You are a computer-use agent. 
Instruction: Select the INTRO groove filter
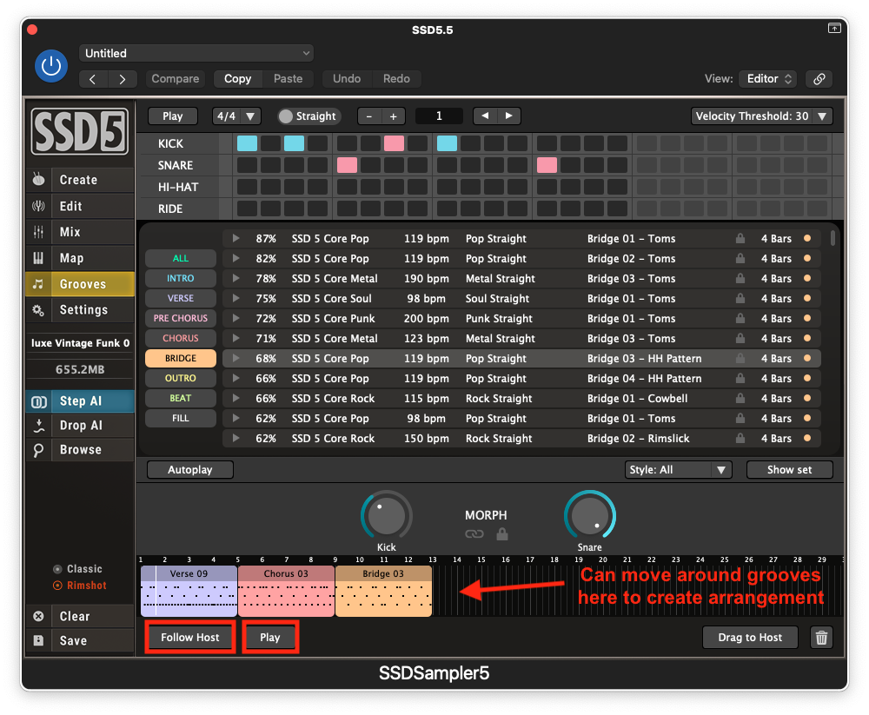[x=181, y=278]
